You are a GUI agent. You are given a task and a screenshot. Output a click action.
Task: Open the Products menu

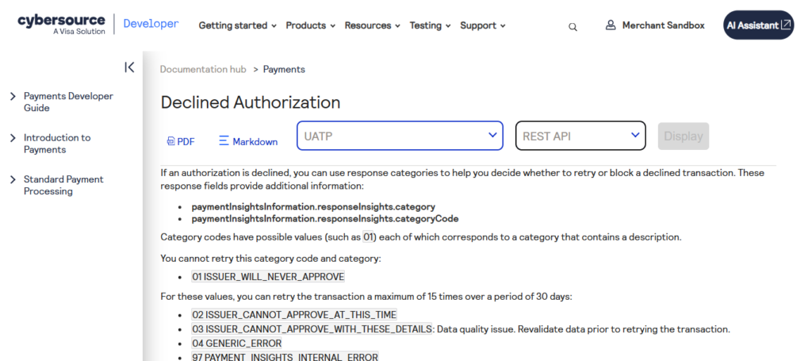coord(310,25)
